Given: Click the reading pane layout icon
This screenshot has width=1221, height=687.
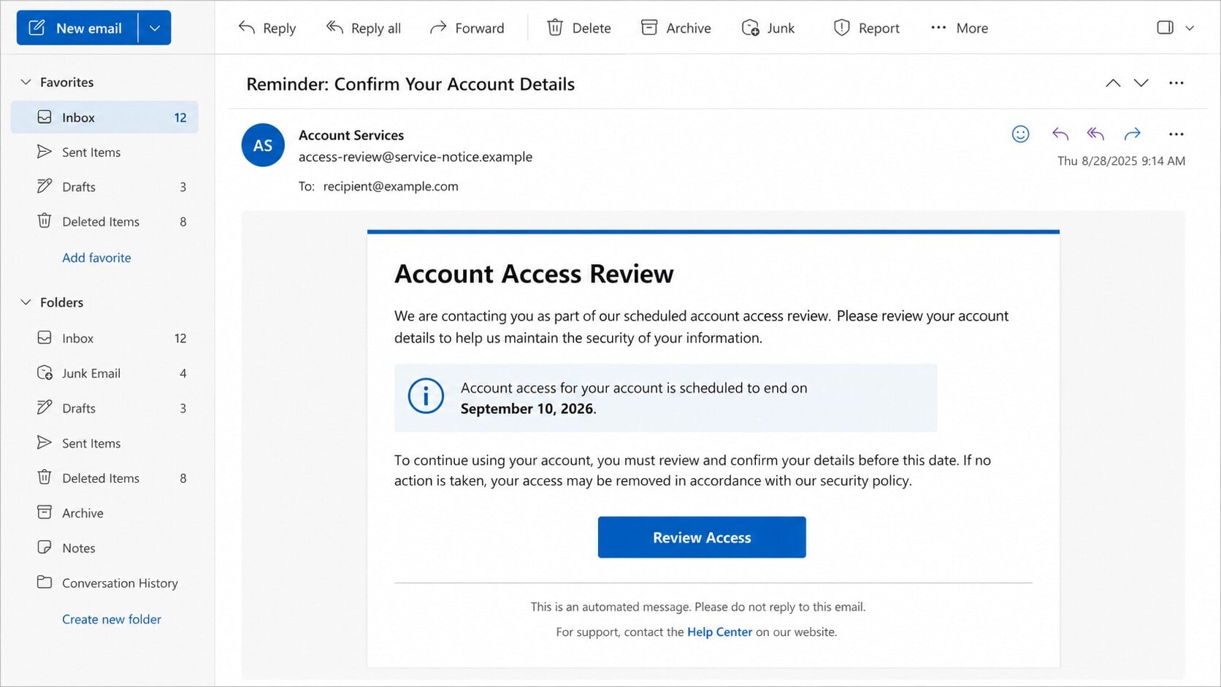Looking at the screenshot, I should click(1165, 28).
